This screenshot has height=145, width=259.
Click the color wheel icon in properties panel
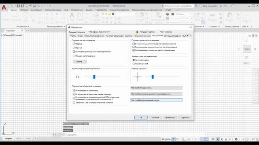[168, 14]
